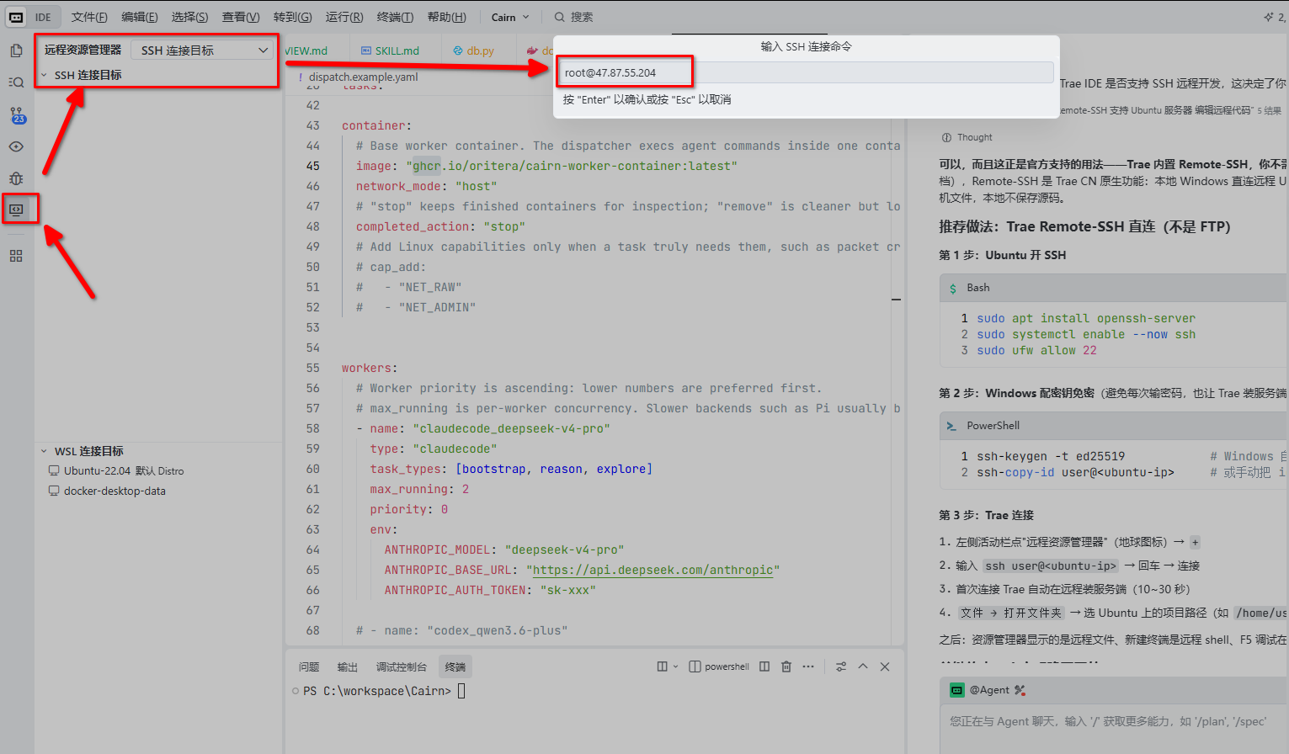The height and width of the screenshot is (754, 1289).
Task: Split the powershell terminal
Action: 764,666
